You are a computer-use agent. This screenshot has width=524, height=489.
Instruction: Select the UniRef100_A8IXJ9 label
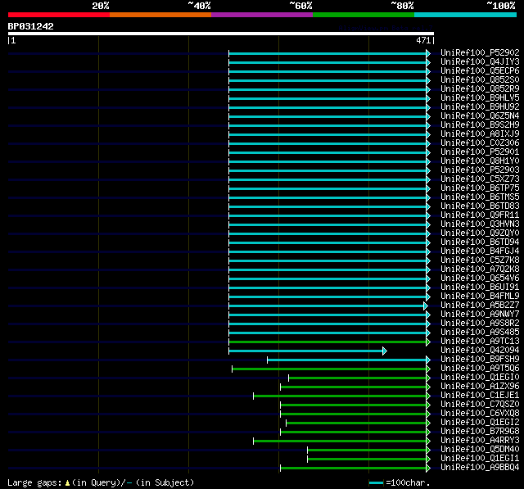(x=480, y=134)
